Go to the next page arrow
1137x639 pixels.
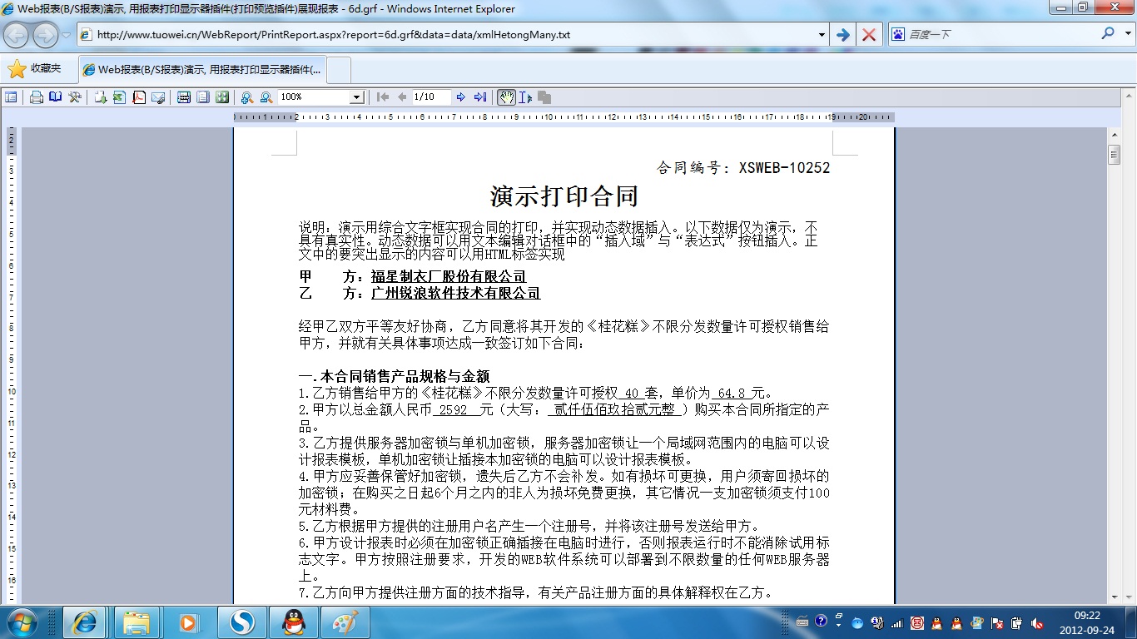[461, 97]
